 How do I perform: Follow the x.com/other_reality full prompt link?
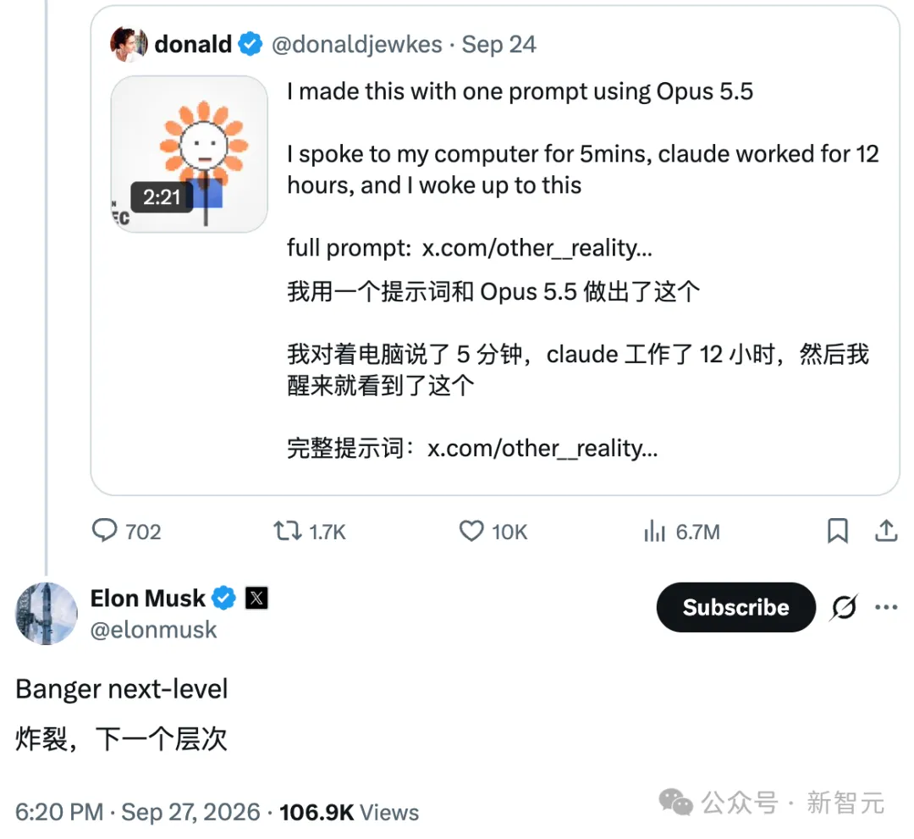tap(537, 248)
